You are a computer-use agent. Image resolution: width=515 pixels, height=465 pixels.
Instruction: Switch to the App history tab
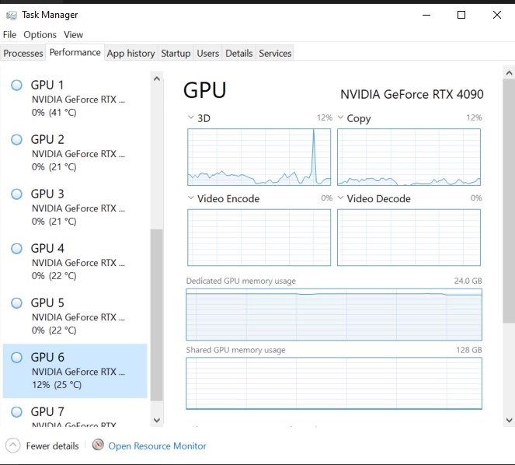[130, 53]
